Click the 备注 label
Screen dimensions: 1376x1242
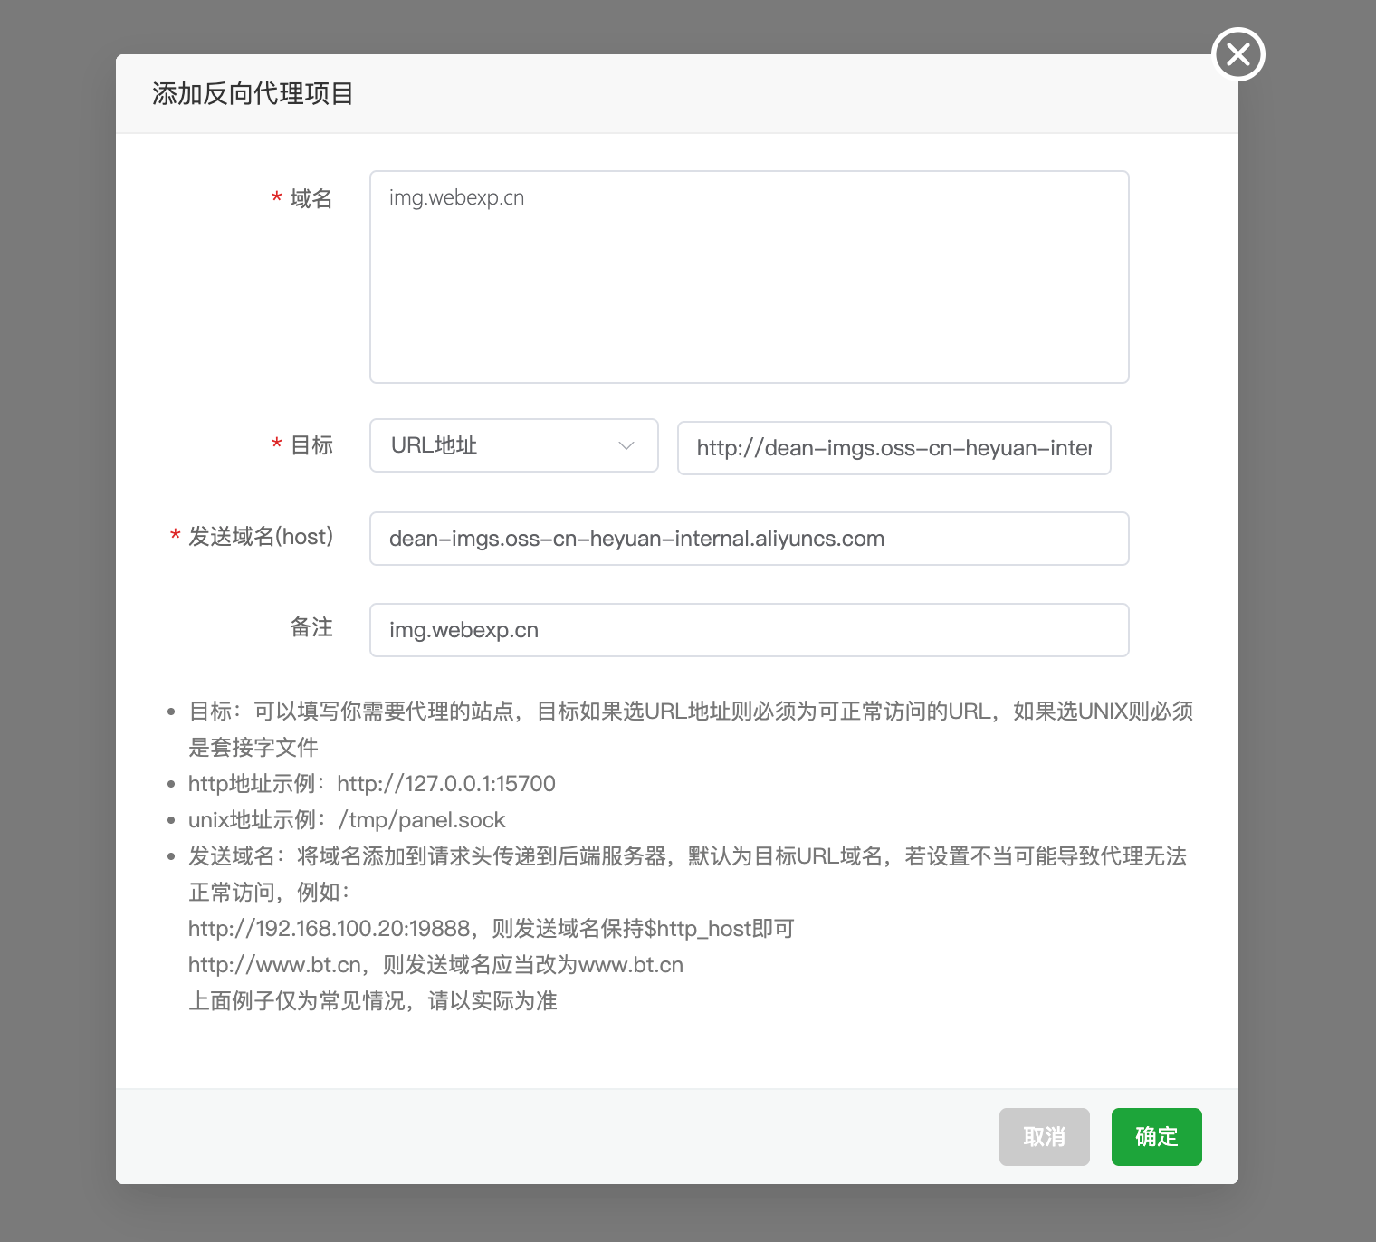[311, 627]
